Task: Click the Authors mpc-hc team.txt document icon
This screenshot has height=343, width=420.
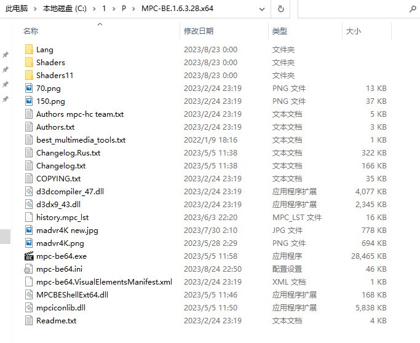Action: [x=29, y=114]
